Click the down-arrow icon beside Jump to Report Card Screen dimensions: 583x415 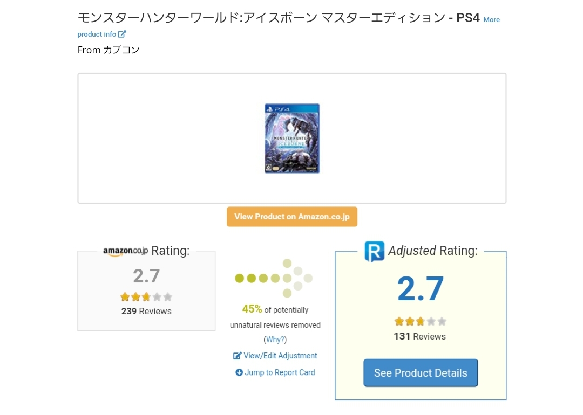(239, 372)
